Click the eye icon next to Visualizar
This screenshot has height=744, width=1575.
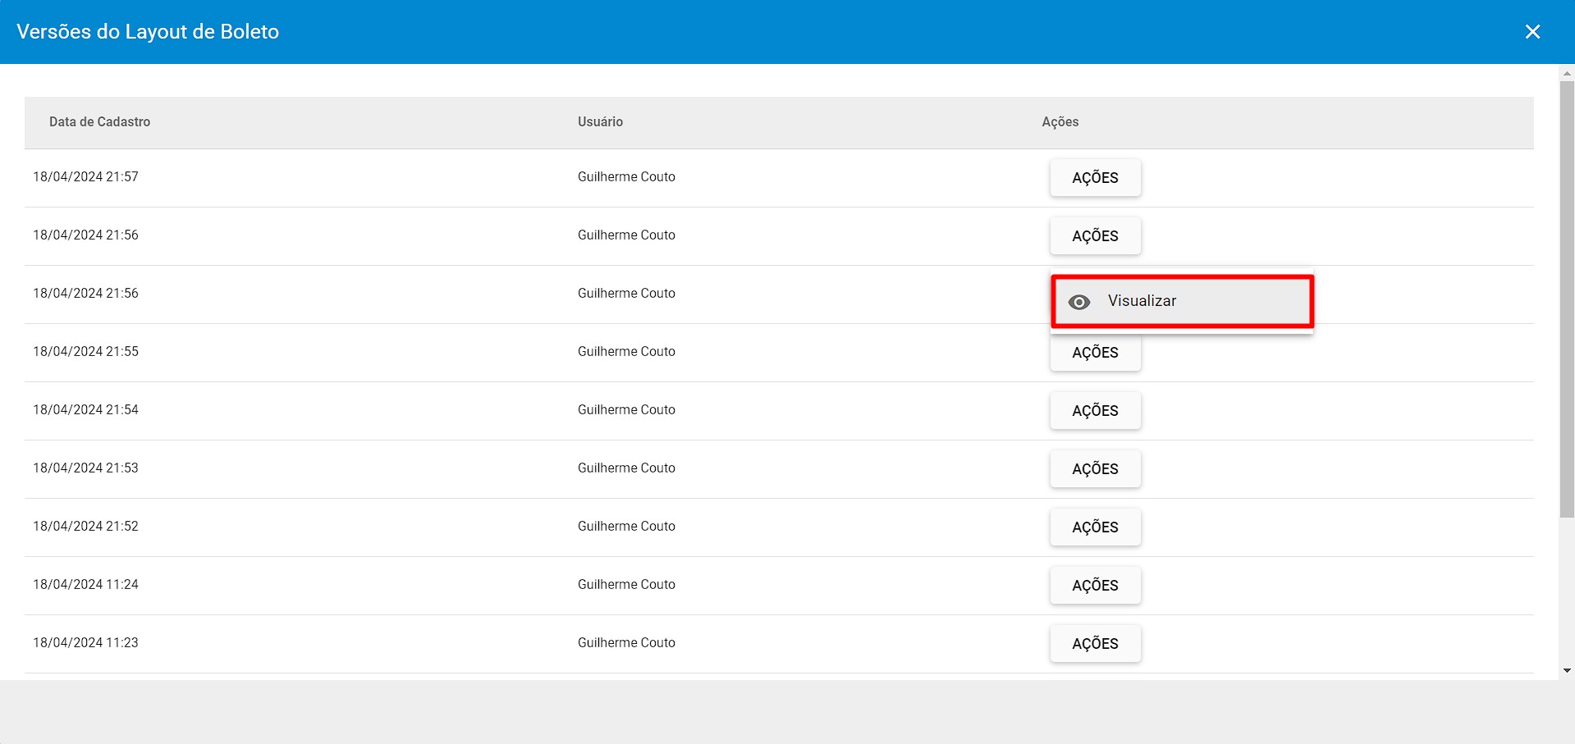tap(1079, 302)
